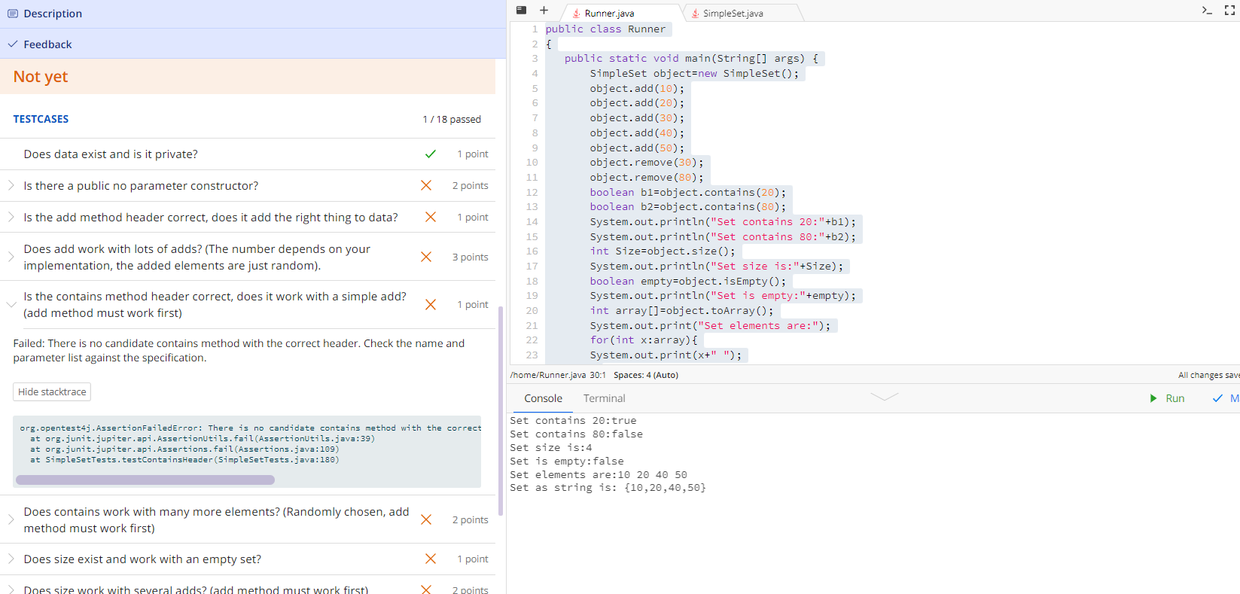Click the plus icon to add a file
The width and height of the screenshot is (1240, 594).
pos(544,11)
